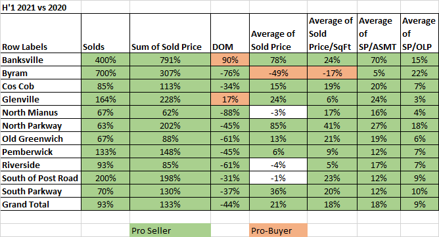Select North Mianus white -3% cell
Viewport: 439px width, 237px height.
click(x=278, y=112)
